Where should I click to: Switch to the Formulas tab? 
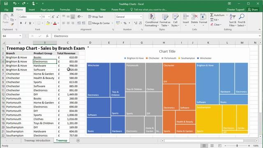65,9
